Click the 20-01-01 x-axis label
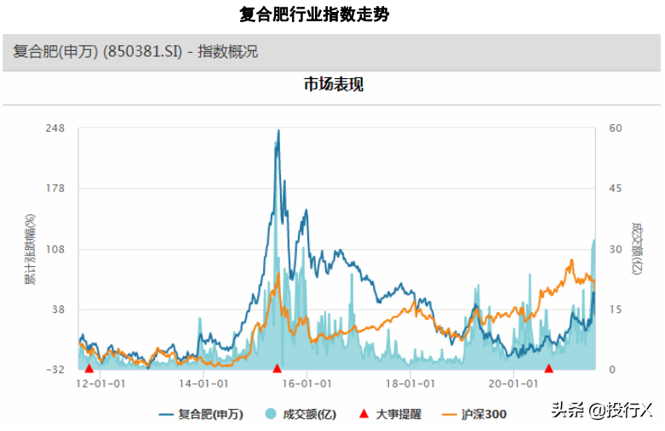Viewport: 665px width, 431px height. tap(513, 384)
